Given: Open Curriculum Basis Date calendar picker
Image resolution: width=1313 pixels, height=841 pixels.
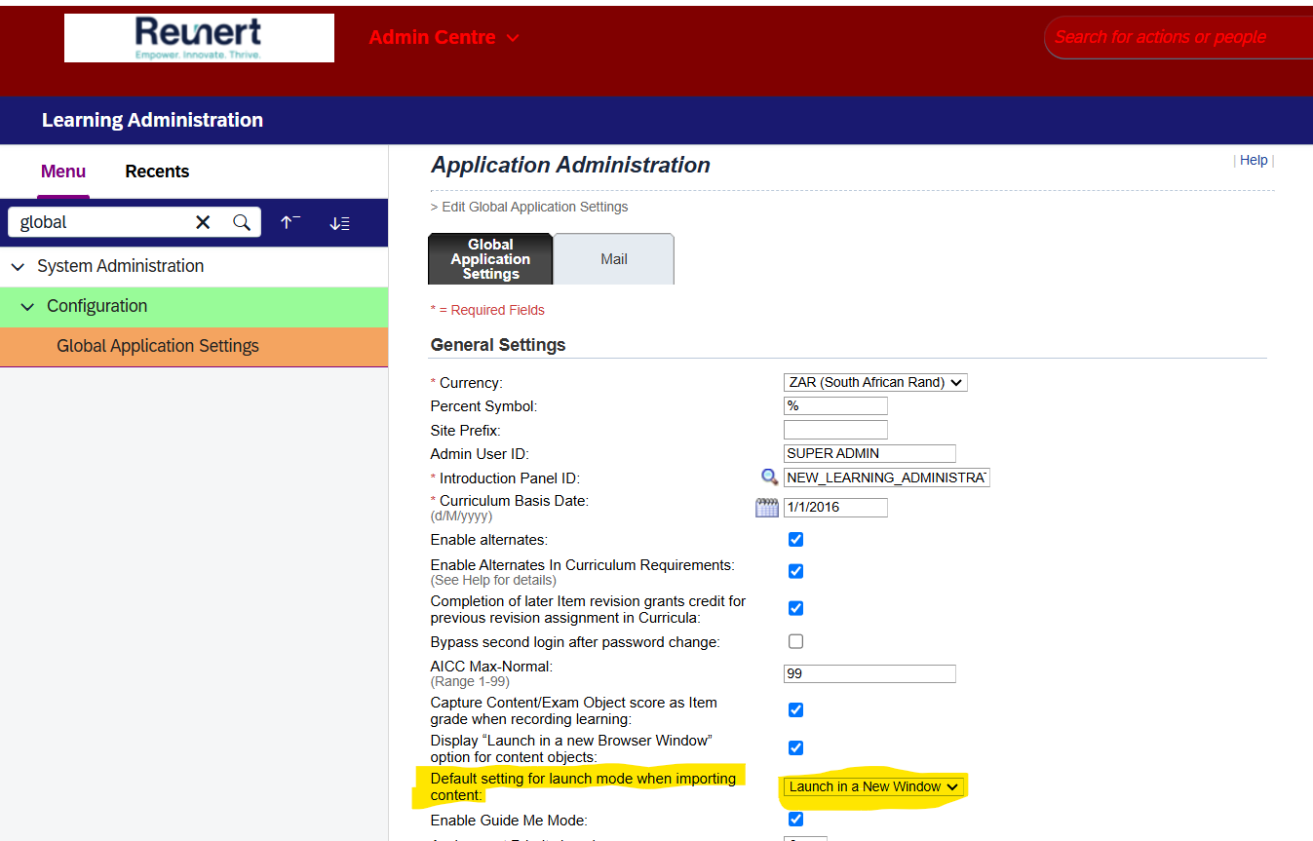Looking at the screenshot, I should (x=767, y=507).
